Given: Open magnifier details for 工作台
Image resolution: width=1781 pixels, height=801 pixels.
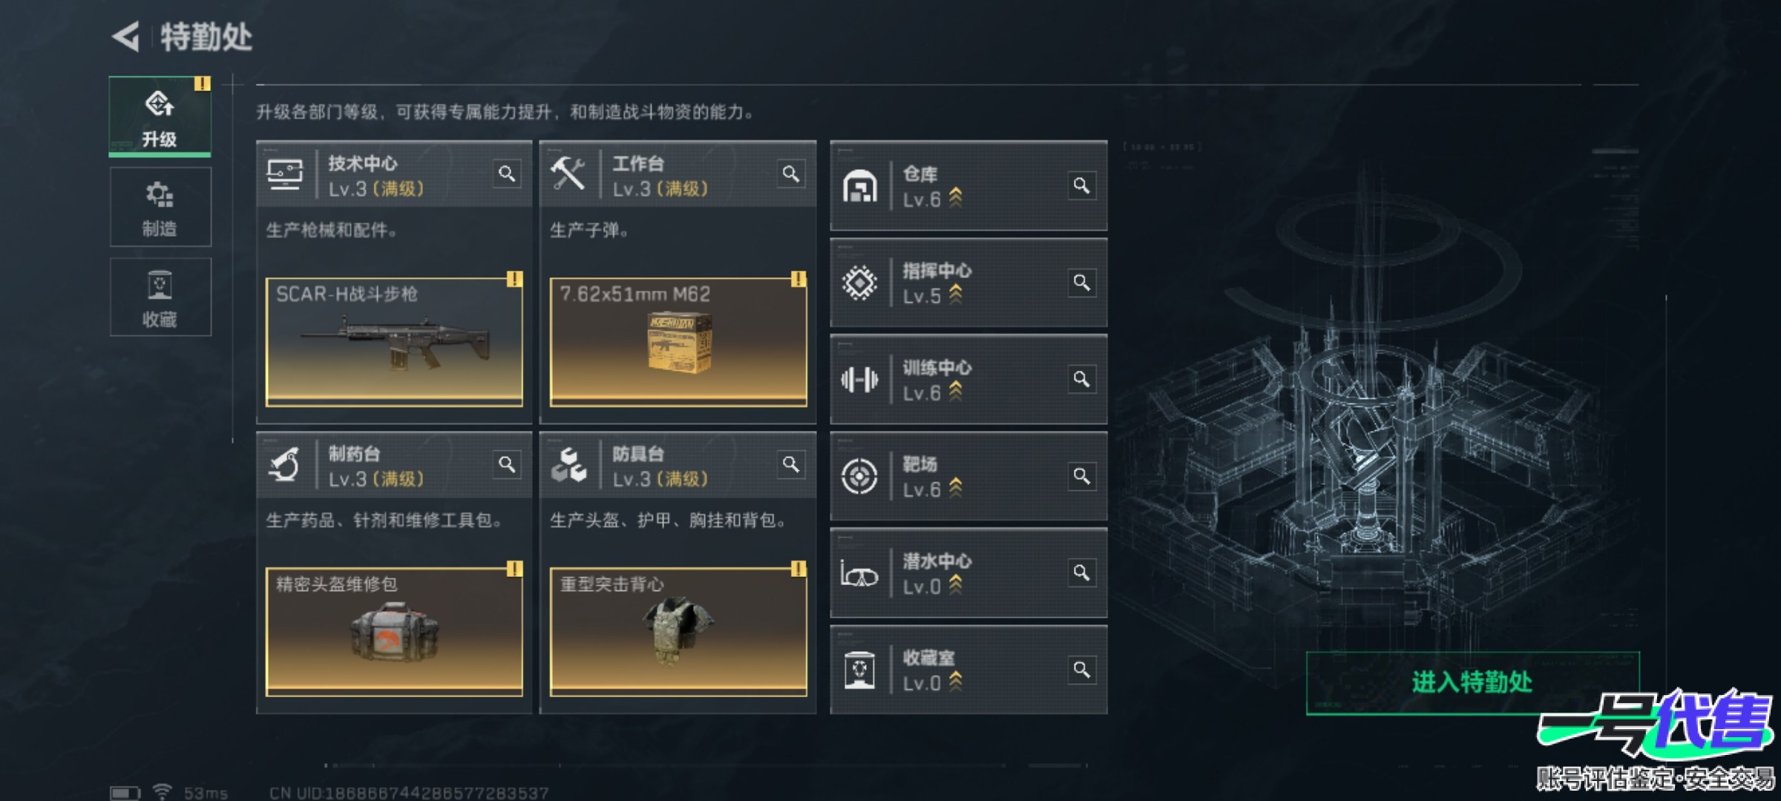Looking at the screenshot, I should pos(791,174).
